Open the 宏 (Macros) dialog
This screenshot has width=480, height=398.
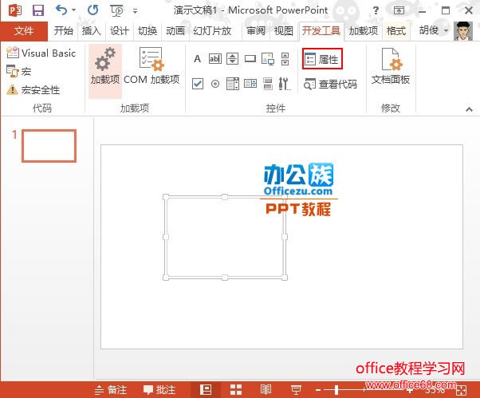coord(18,71)
